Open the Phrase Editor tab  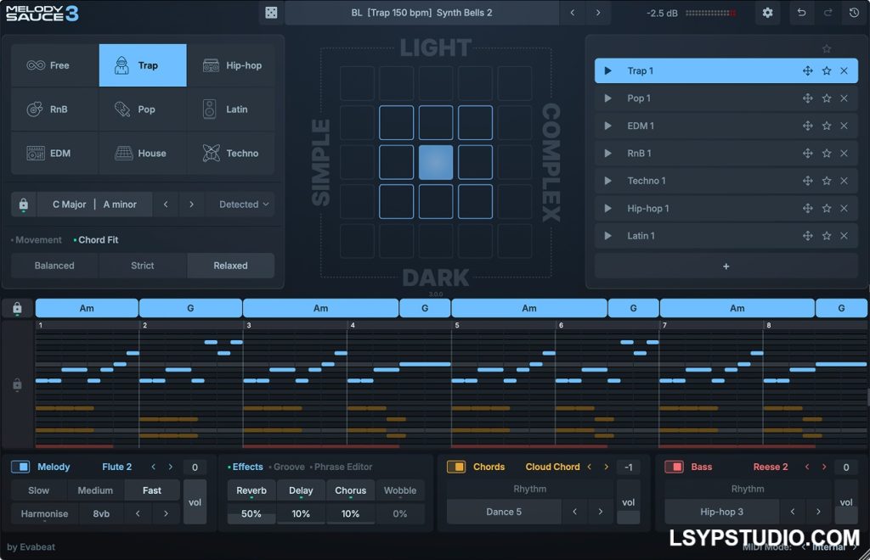pyautogui.click(x=342, y=467)
